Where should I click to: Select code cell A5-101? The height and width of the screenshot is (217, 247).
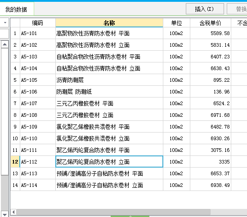click(x=38, y=33)
